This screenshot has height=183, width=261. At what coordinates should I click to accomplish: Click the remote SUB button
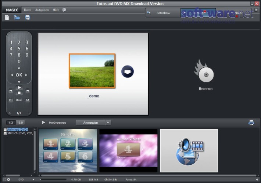pyautogui.click(x=28, y=100)
